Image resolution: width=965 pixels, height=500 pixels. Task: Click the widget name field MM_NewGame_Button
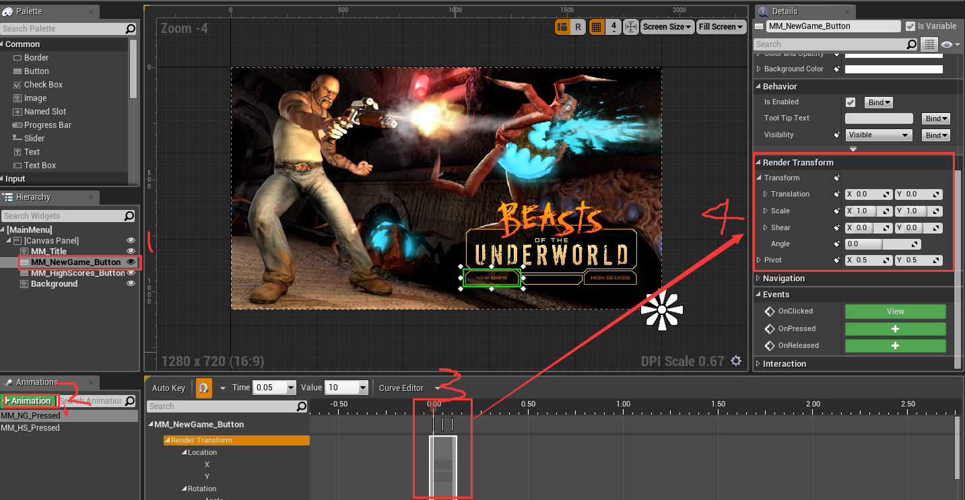point(833,26)
